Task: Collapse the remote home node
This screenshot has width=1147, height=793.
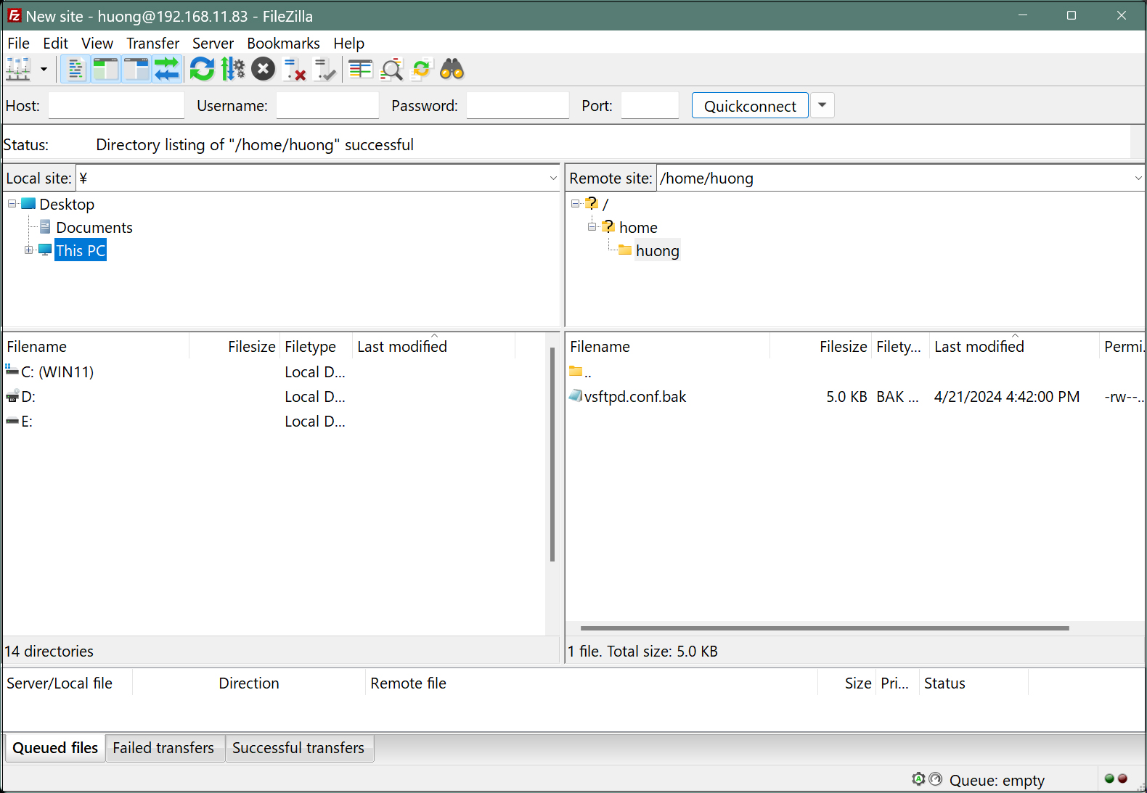Action: pyautogui.click(x=592, y=227)
